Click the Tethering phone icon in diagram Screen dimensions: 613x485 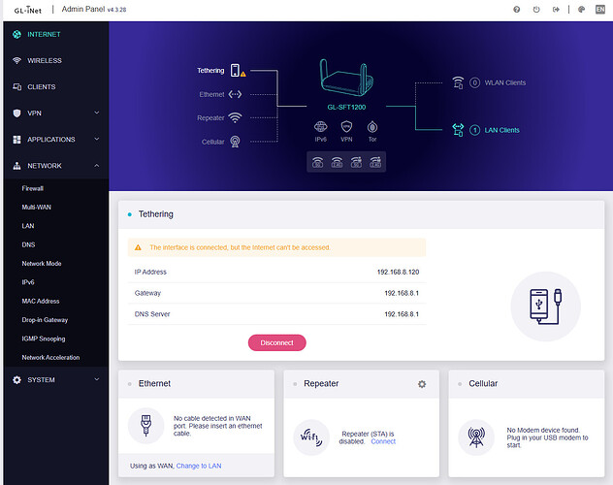click(x=235, y=70)
